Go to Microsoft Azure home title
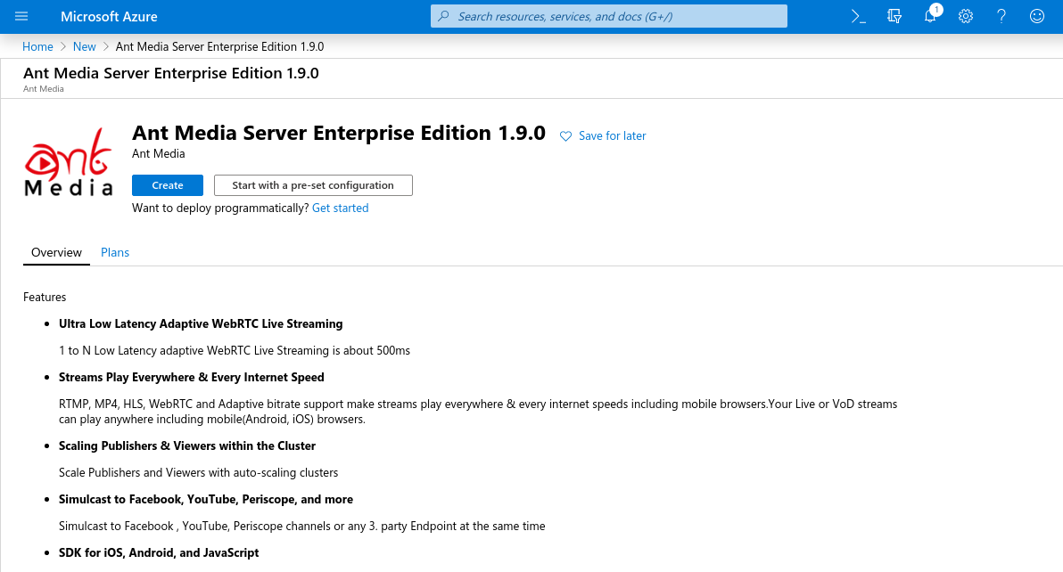 (109, 17)
